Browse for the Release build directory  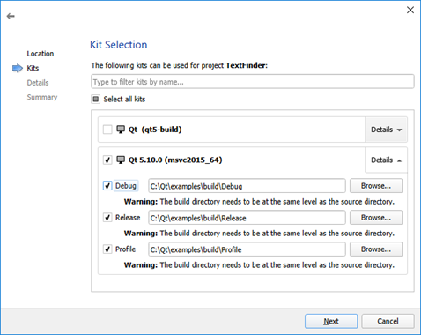(x=376, y=218)
